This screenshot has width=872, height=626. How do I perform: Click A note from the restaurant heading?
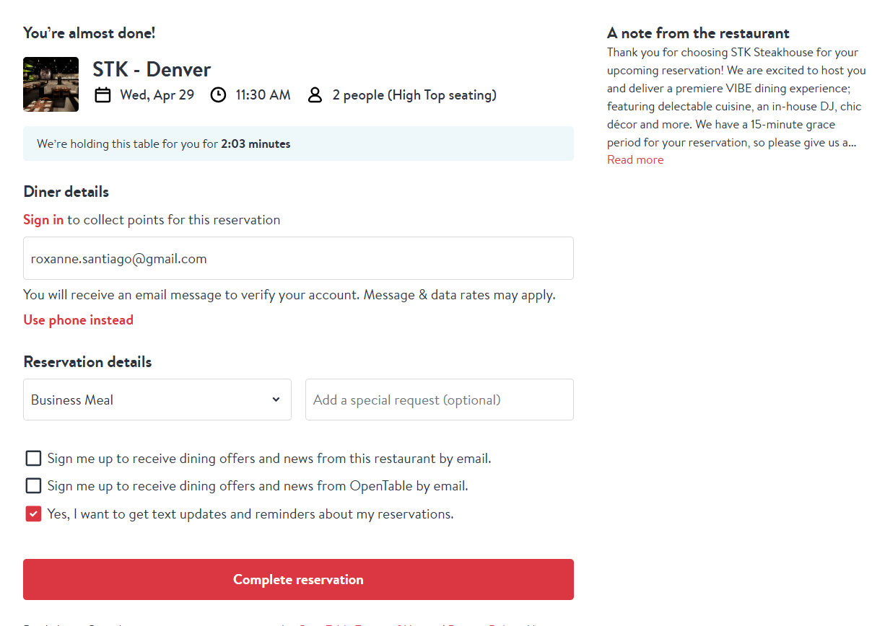tap(698, 33)
